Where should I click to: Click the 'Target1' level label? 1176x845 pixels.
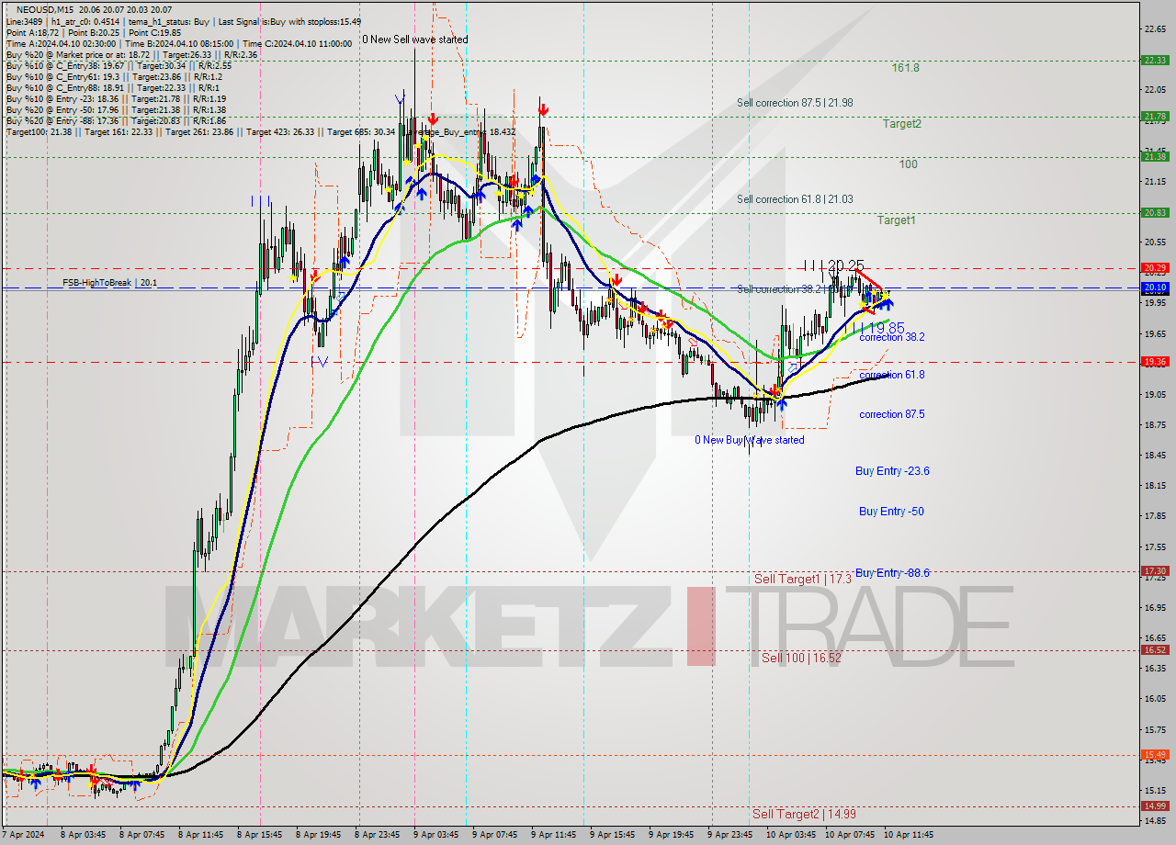tap(896, 220)
